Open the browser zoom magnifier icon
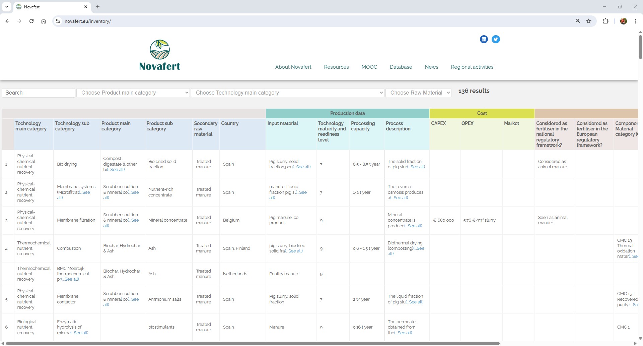 coord(578,21)
